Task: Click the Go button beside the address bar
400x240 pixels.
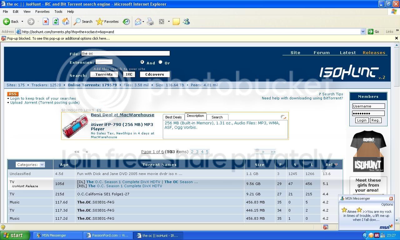Action: [x=374, y=32]
